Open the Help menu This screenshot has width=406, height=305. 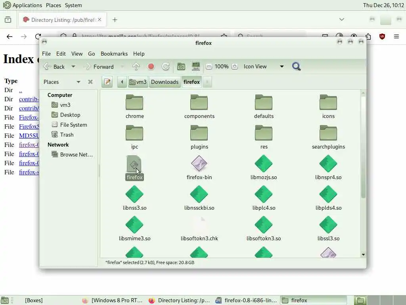pyautogui.click(x=139, y=54)
